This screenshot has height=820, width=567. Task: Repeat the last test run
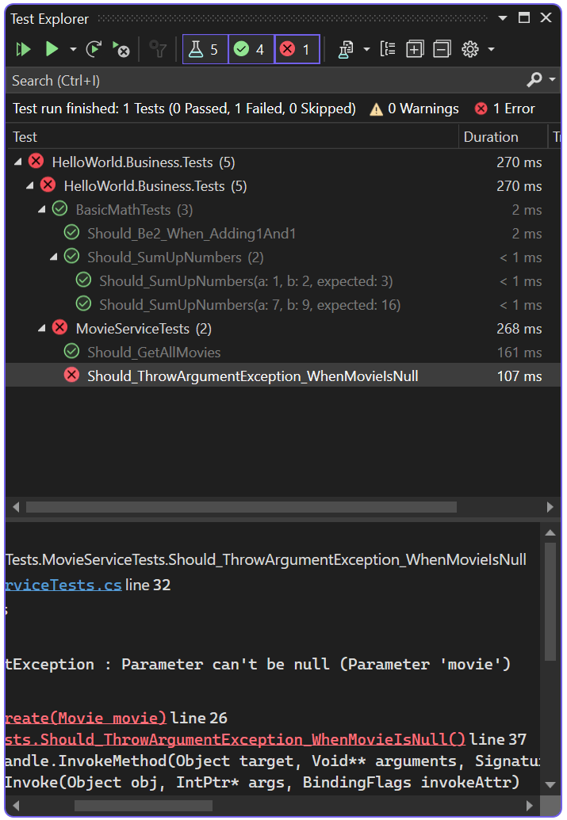(94, 49)
